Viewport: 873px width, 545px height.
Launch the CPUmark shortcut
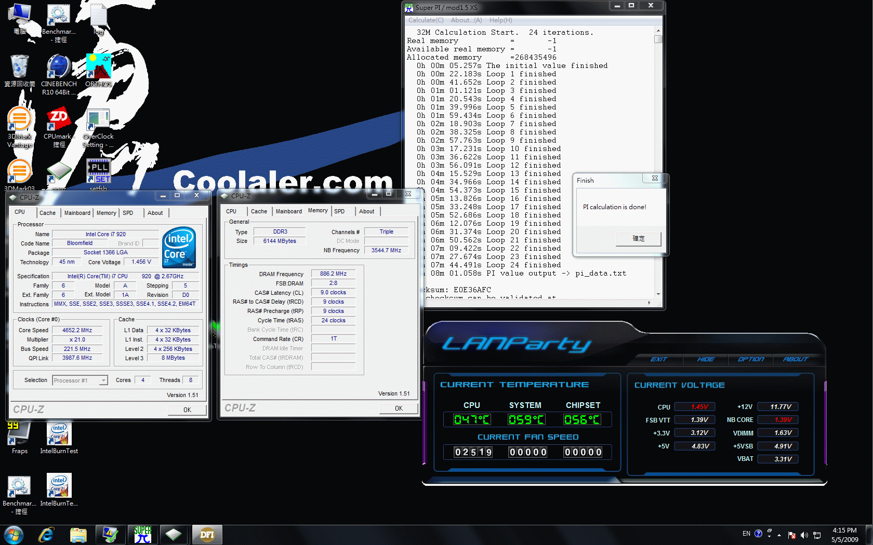(59, 128)
